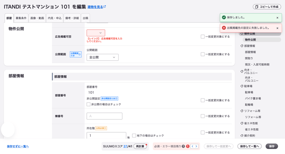
Task: Click tag icon beside 省エネ性能 heading
Action: point(242,123)
